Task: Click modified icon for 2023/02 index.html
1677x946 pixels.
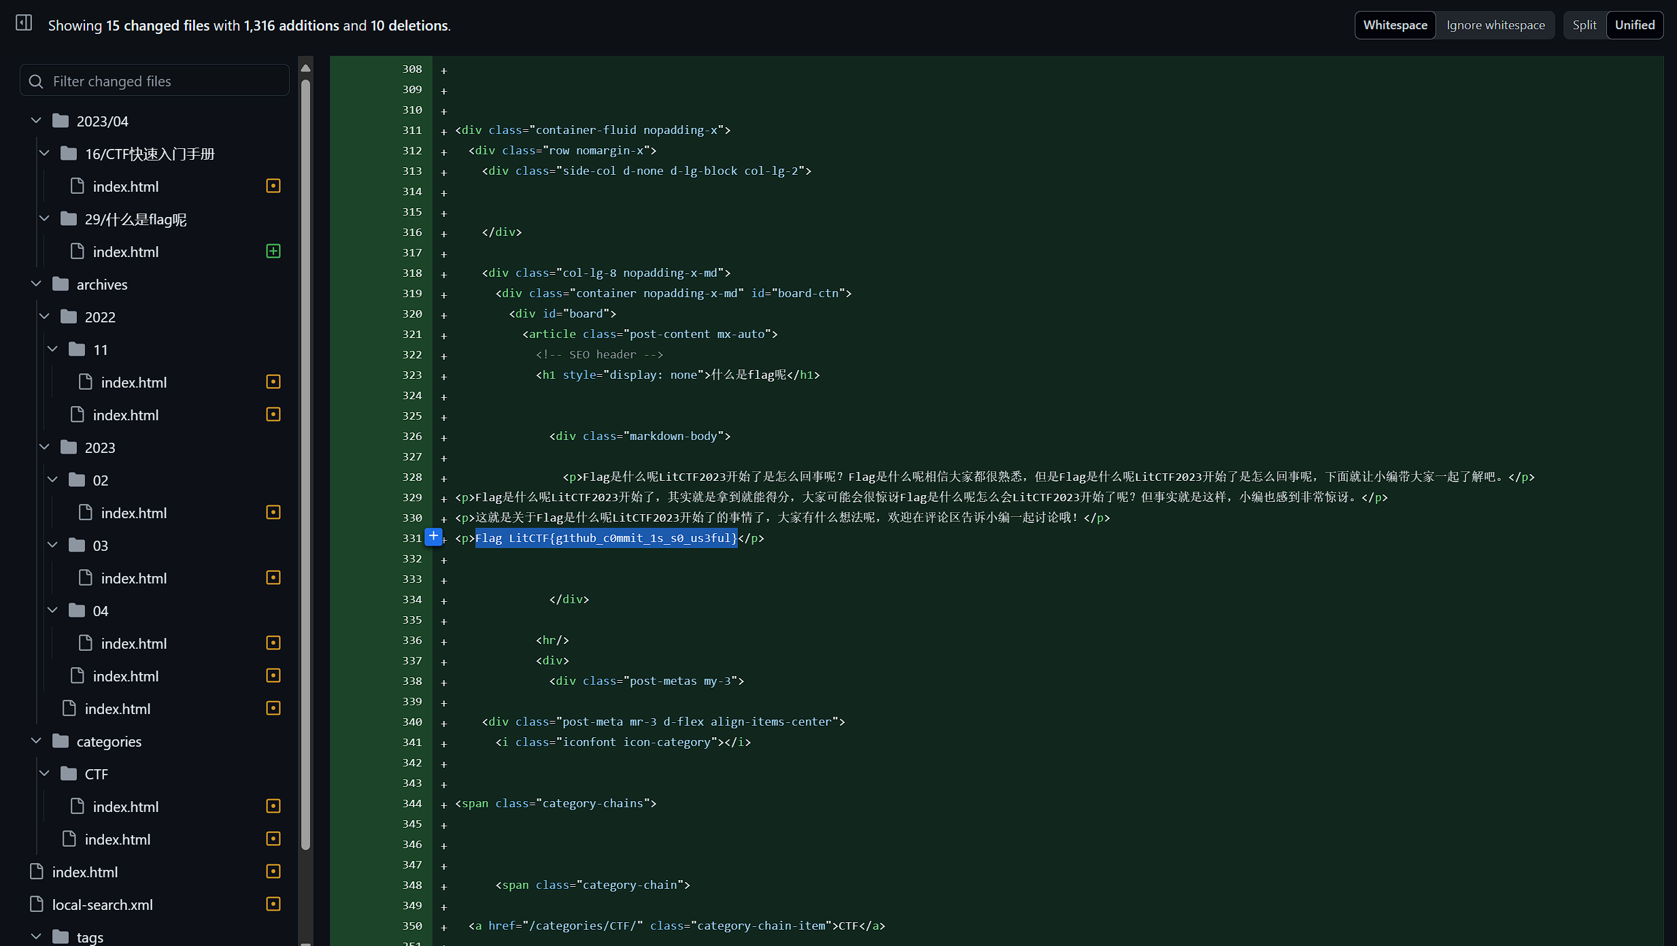Action: 273,512
